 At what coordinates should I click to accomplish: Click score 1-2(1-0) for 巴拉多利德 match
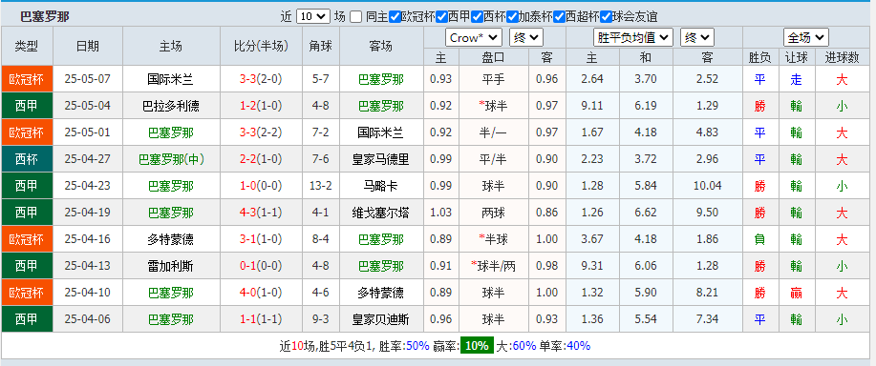[261, 106]
